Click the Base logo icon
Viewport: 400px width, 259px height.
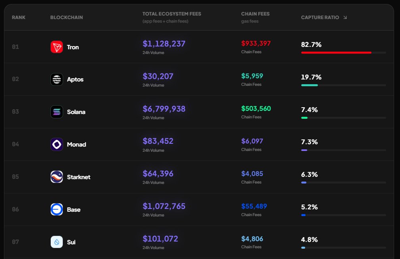click(57, 209)
